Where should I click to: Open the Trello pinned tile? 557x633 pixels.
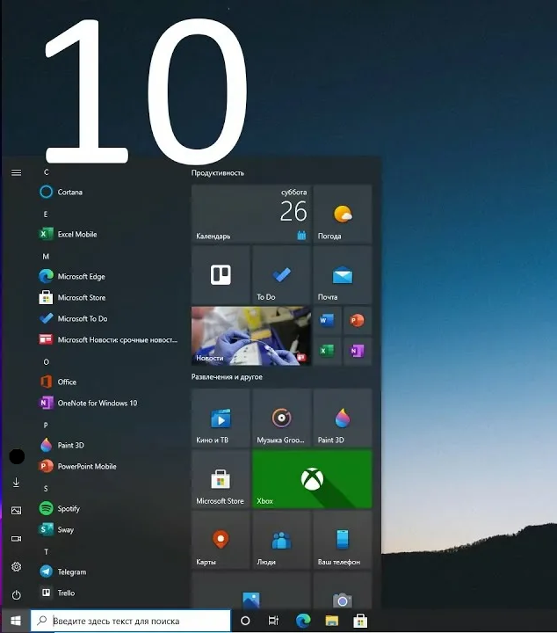221,275
